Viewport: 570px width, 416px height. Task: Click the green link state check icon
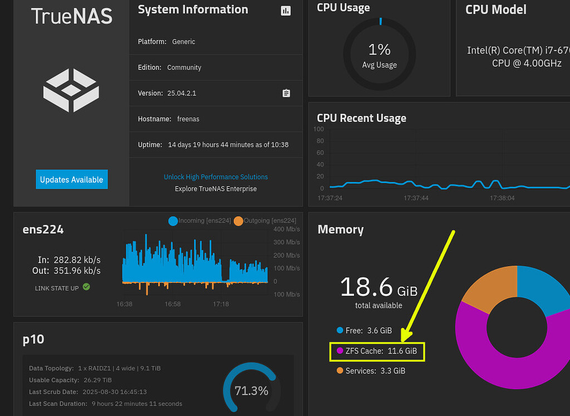[x=86, y=287]
